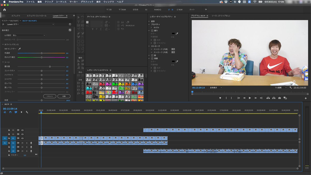Image resolution: width=311 pixels, height=175 pixels.
Task: Uncheck the 基本補正 checkbox
Action: click(70, 30)
